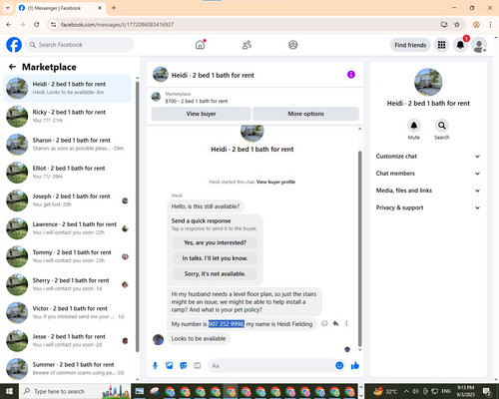Click View buyer button
This screenshot has width=499, height=399.
(x=201, y=114)
